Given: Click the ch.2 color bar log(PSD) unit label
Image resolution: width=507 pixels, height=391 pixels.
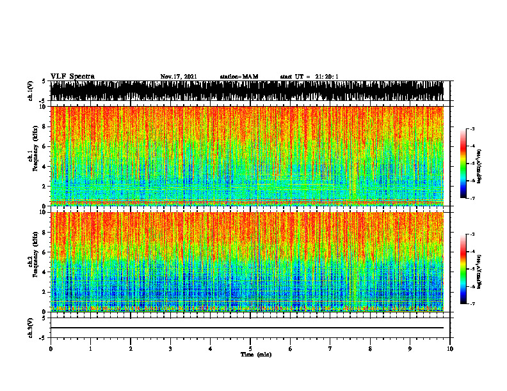Looking at the screenshot, I should pos(479,272).
